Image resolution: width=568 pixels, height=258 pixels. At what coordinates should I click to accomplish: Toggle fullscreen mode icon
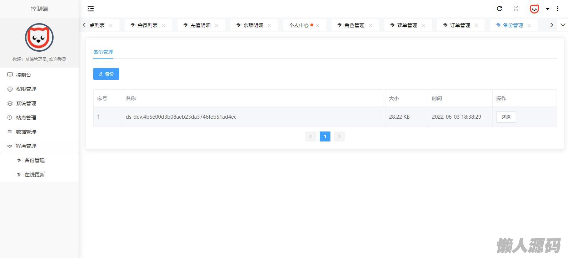pyautogui.click(x=516, y=9)
